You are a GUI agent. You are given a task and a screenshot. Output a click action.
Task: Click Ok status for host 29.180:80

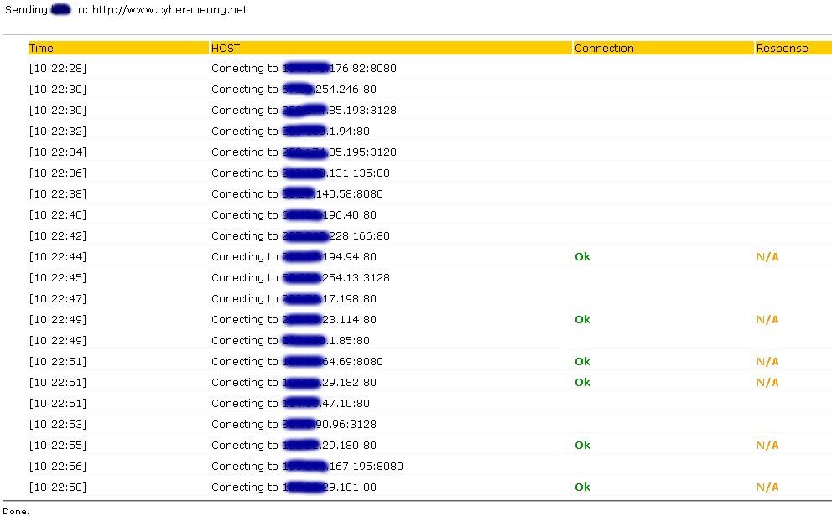582,446
